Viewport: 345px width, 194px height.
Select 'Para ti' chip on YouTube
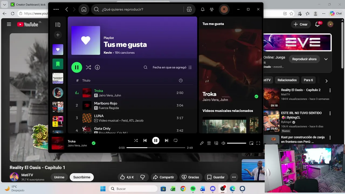[308, 80]
